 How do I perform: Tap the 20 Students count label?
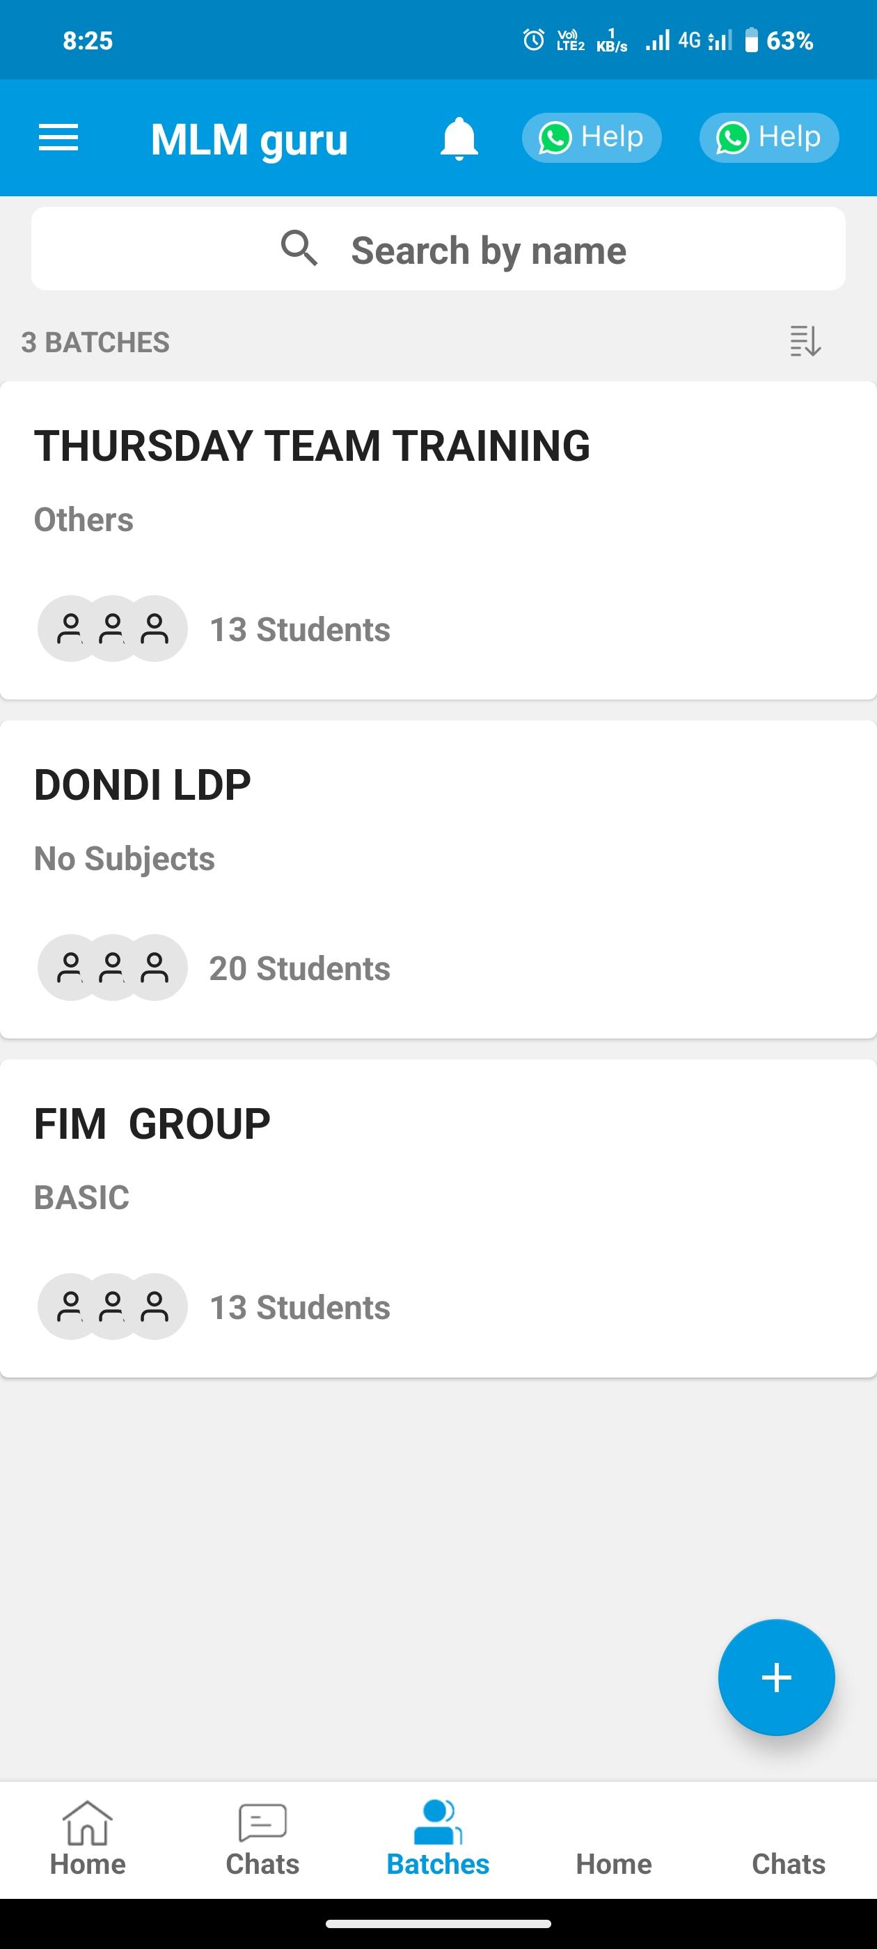click(x=300, y=968)
